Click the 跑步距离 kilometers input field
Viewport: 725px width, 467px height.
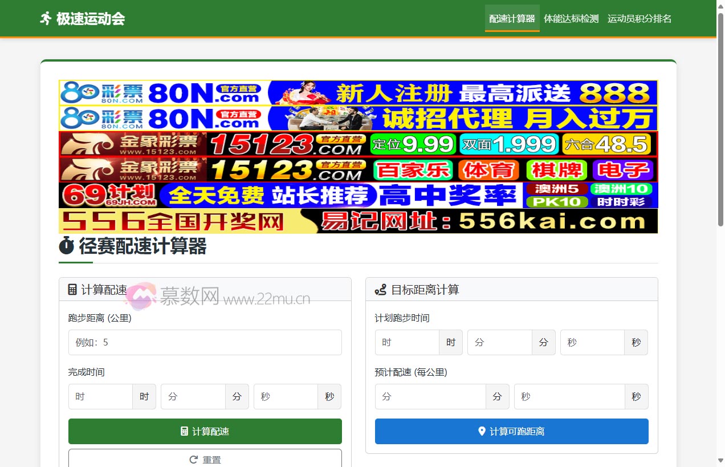coord(205,342)
